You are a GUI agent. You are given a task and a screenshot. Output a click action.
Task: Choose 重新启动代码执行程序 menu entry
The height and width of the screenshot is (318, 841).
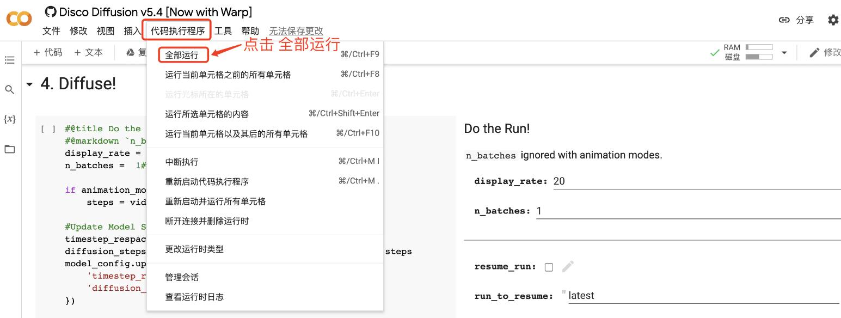click(x=207, y=181)
